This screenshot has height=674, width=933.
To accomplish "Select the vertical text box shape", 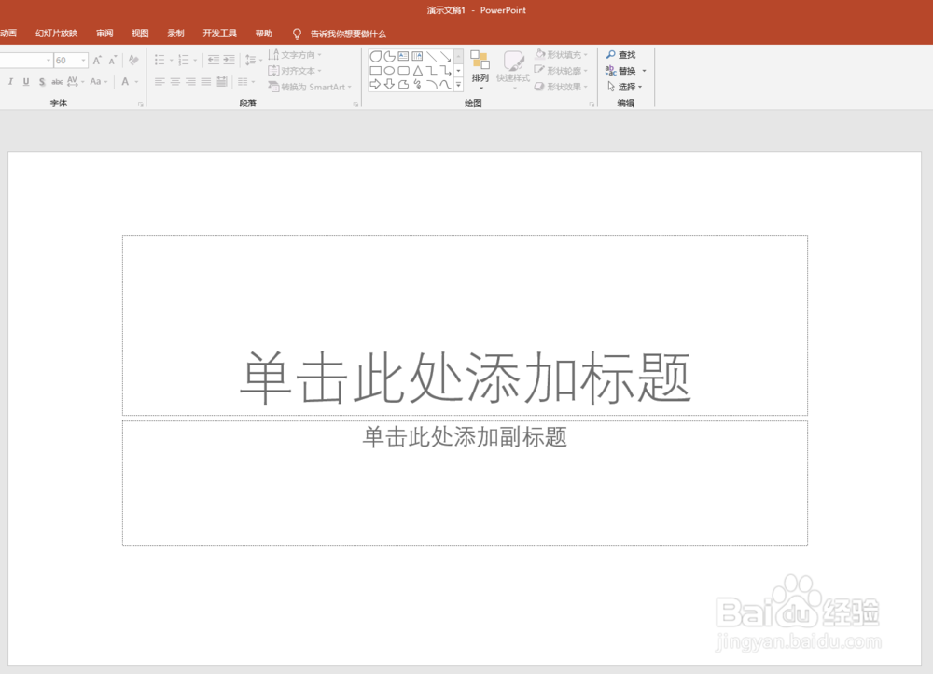I will 418,57.
